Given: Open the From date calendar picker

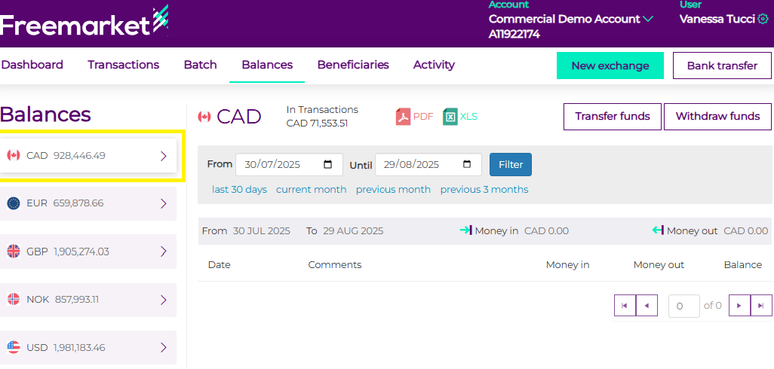Looking at the screenshot, I should coord(327,165).
